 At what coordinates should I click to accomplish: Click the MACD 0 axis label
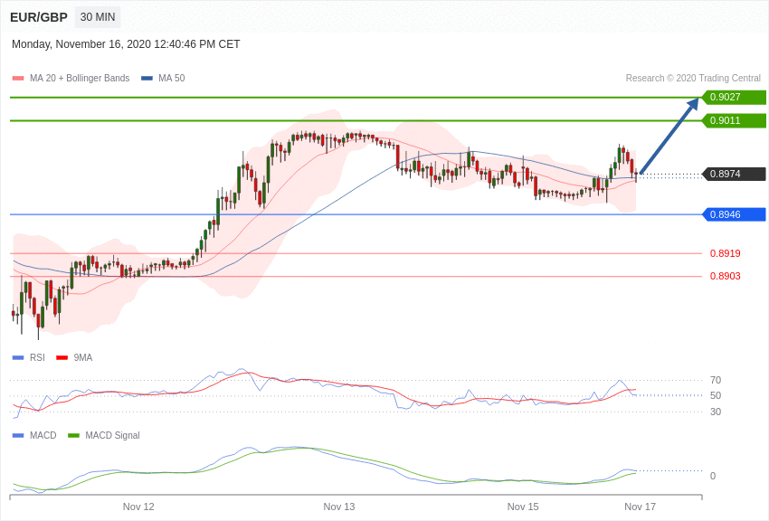tap(713, 476)
